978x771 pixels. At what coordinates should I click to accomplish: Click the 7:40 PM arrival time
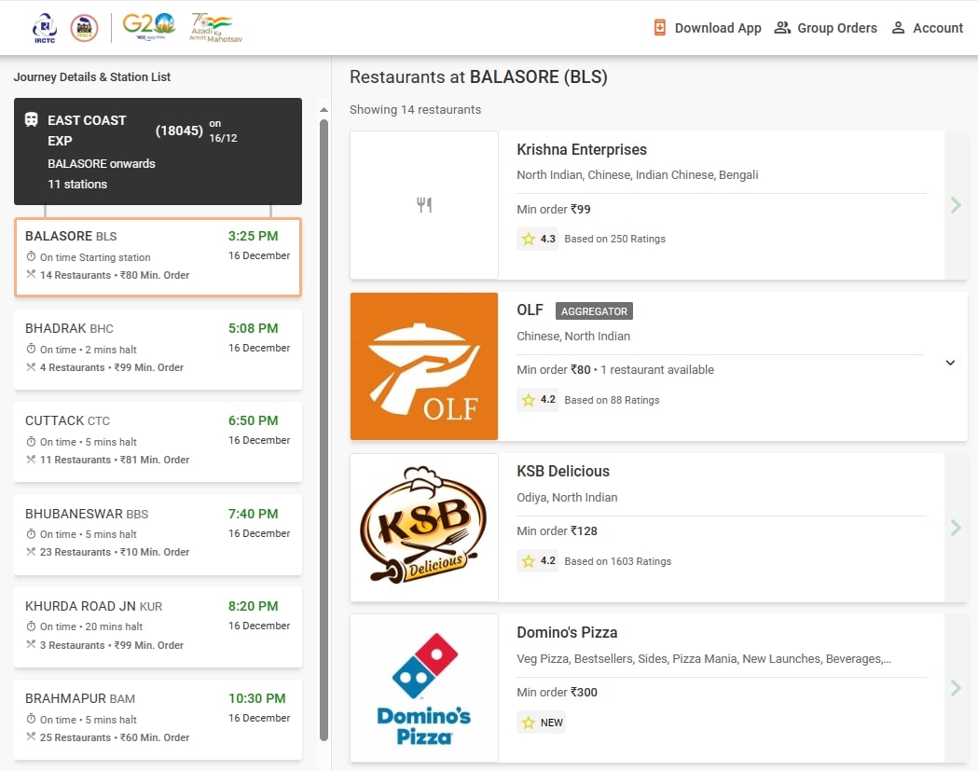click(254, 514)
